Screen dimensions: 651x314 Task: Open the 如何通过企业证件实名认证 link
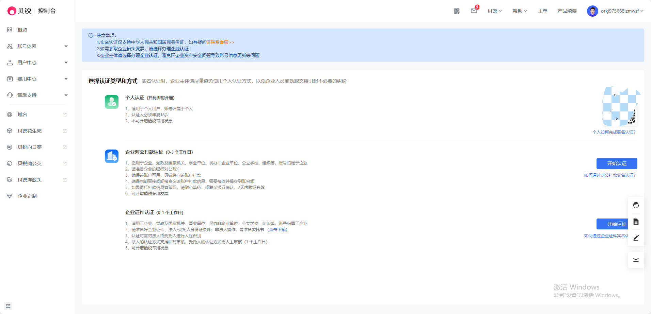click(x=606, y=236)
